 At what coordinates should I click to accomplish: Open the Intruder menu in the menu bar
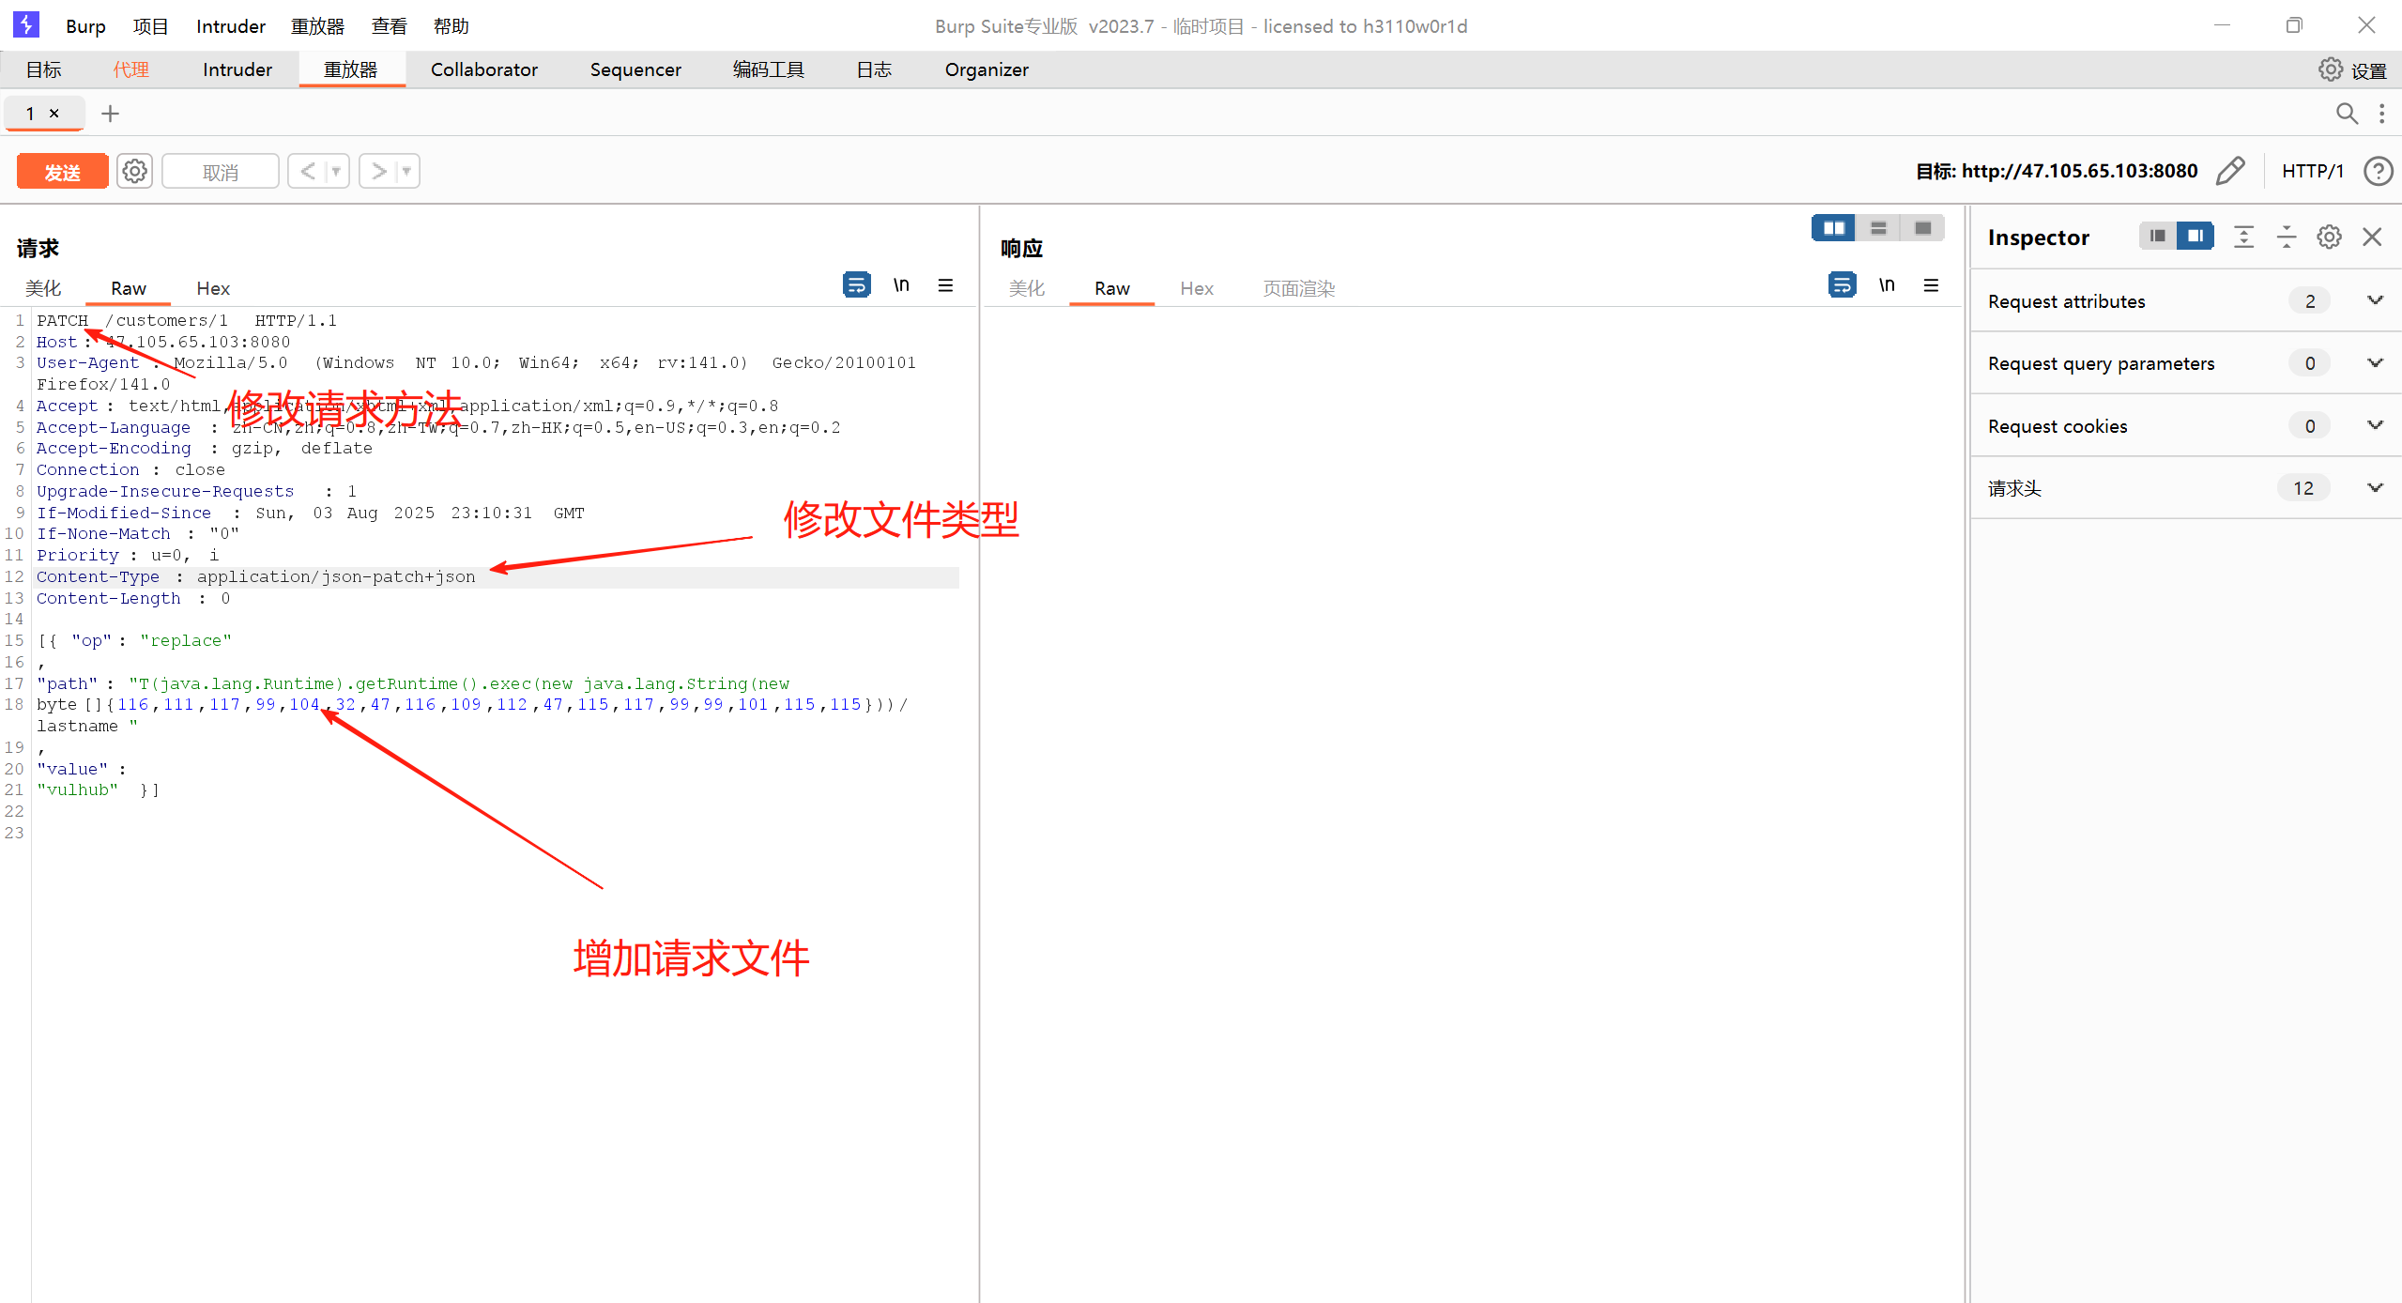[231, 26]
